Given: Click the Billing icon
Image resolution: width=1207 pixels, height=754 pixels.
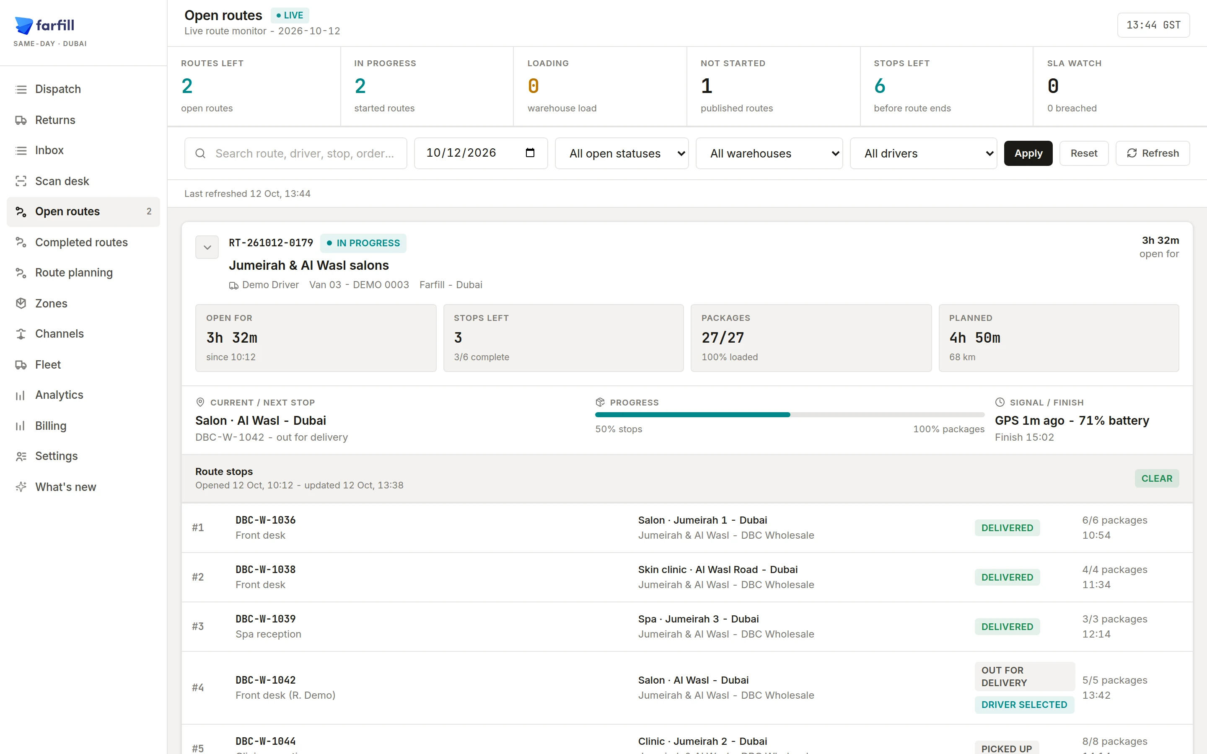Looking at the screenshot, I should coord(21,426).
